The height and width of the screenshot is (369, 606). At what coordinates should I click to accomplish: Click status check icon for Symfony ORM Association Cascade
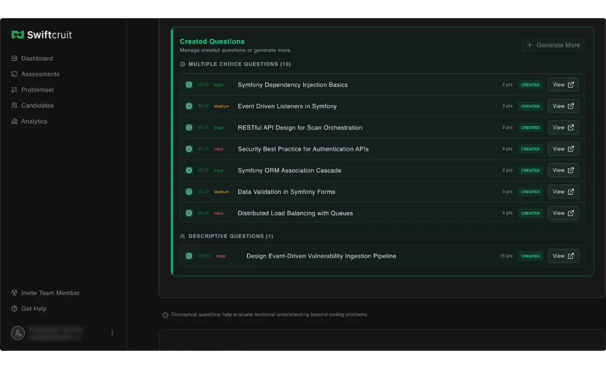(x=189, y=170)
